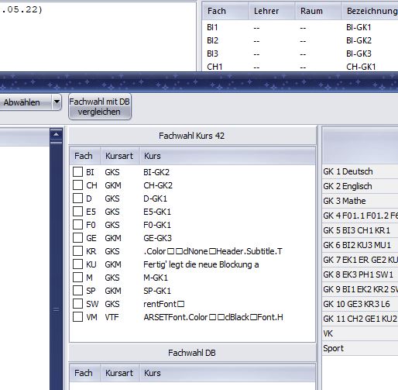Toggle the SP GKM checkbox
Screen dimensions: 398x390
pyautogui.click(x=77, y=291)
